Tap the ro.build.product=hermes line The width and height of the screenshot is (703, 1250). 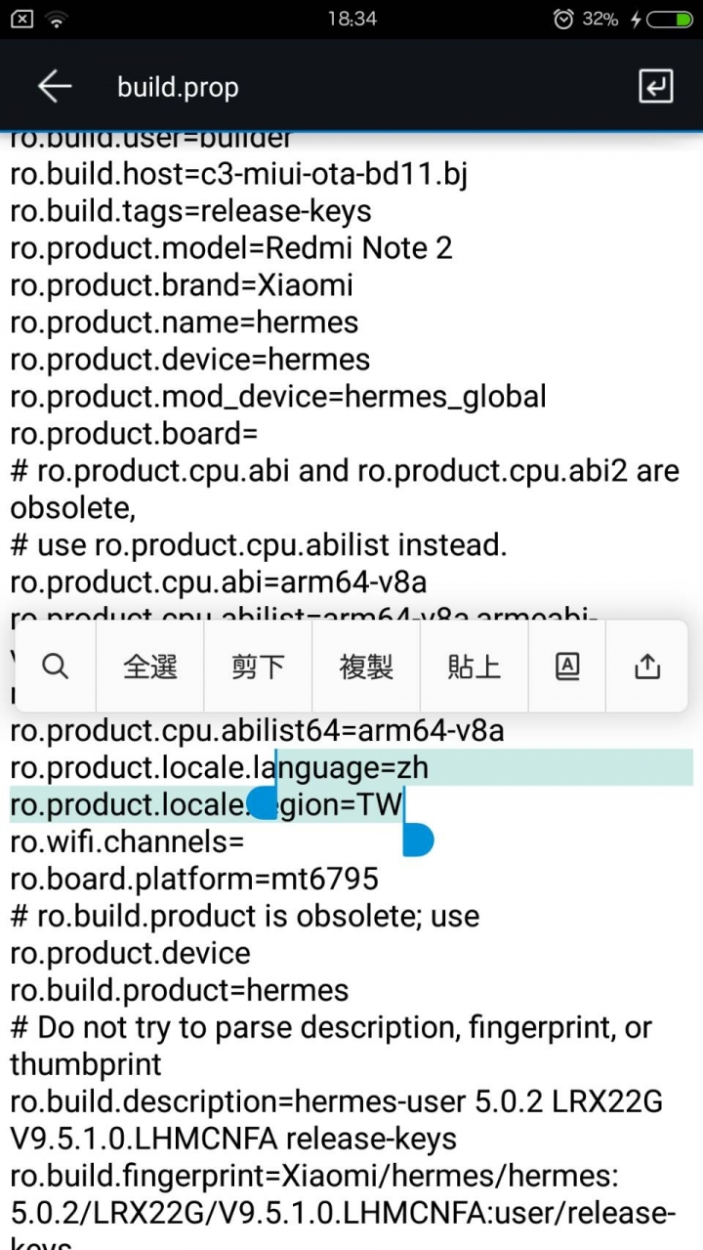click(x=179, y=990)
